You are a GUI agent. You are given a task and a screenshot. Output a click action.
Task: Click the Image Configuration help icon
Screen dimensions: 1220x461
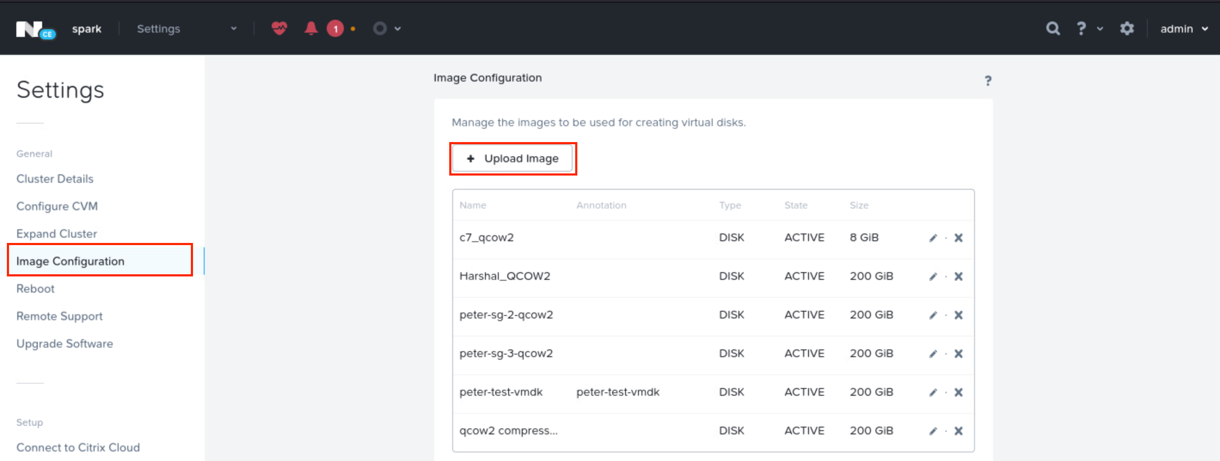pos(988,80)
